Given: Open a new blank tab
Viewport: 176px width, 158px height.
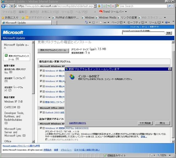Looking at the screenshot, I should 54,23.
